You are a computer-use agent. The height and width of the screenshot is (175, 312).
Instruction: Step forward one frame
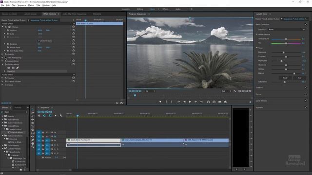(x=196, y=102)
